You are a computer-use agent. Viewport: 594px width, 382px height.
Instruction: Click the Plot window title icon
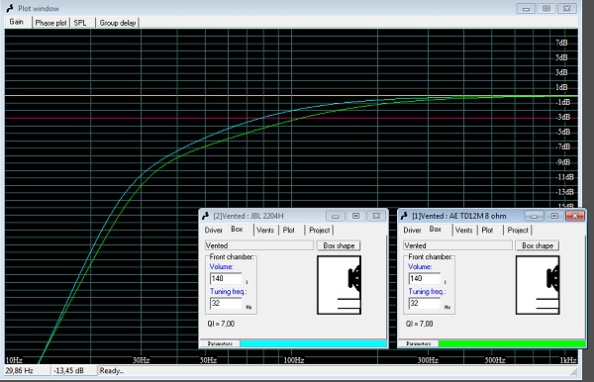pos(10,8)
